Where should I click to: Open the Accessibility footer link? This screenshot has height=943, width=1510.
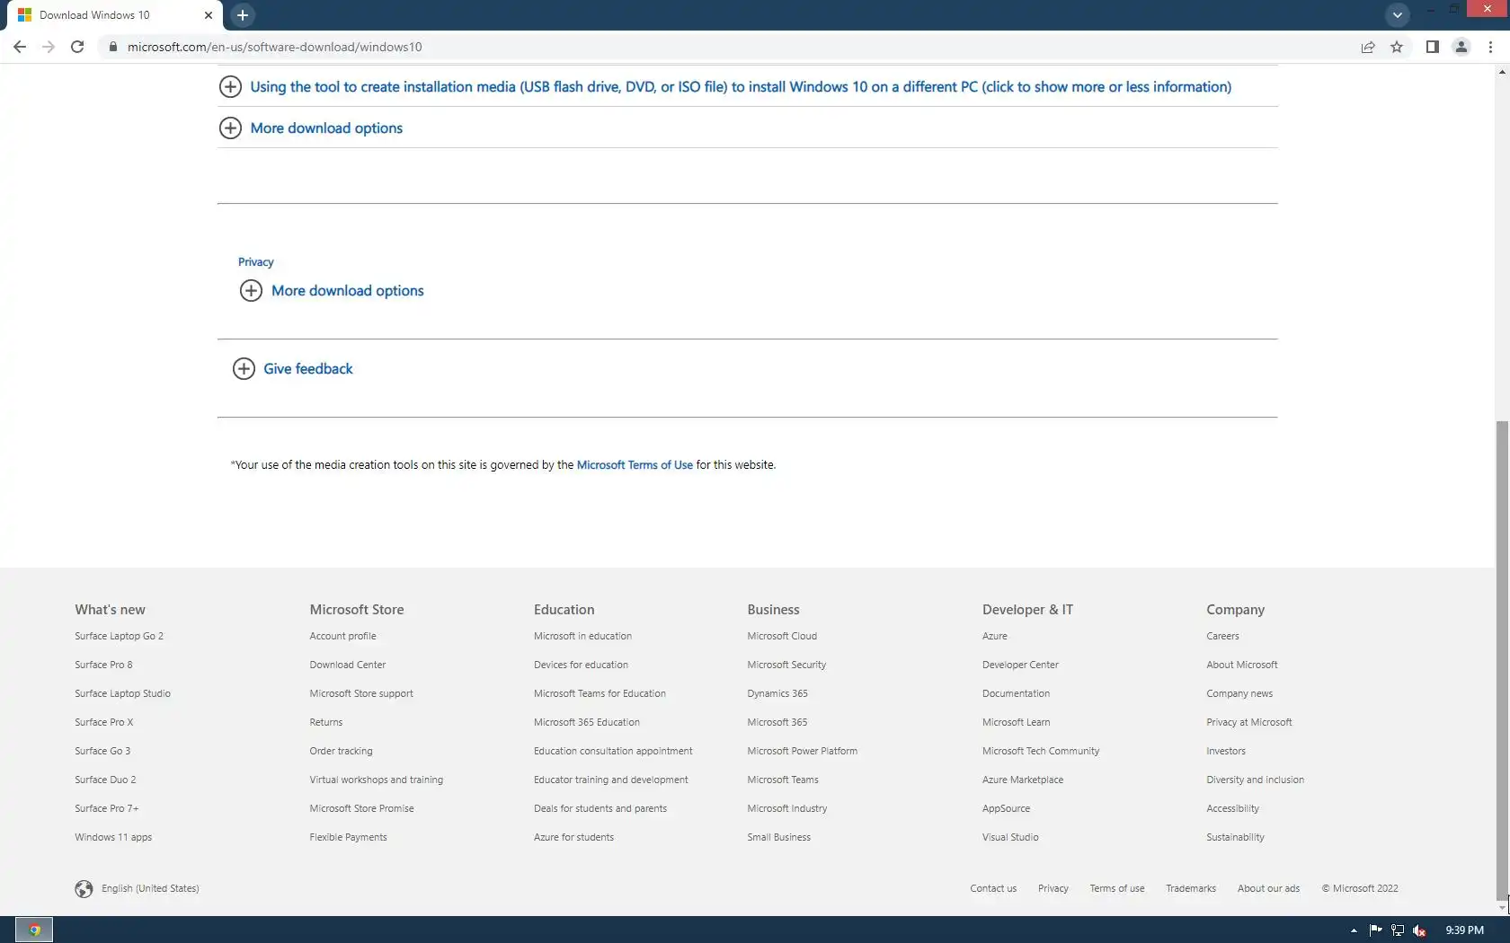point(1232,809)
